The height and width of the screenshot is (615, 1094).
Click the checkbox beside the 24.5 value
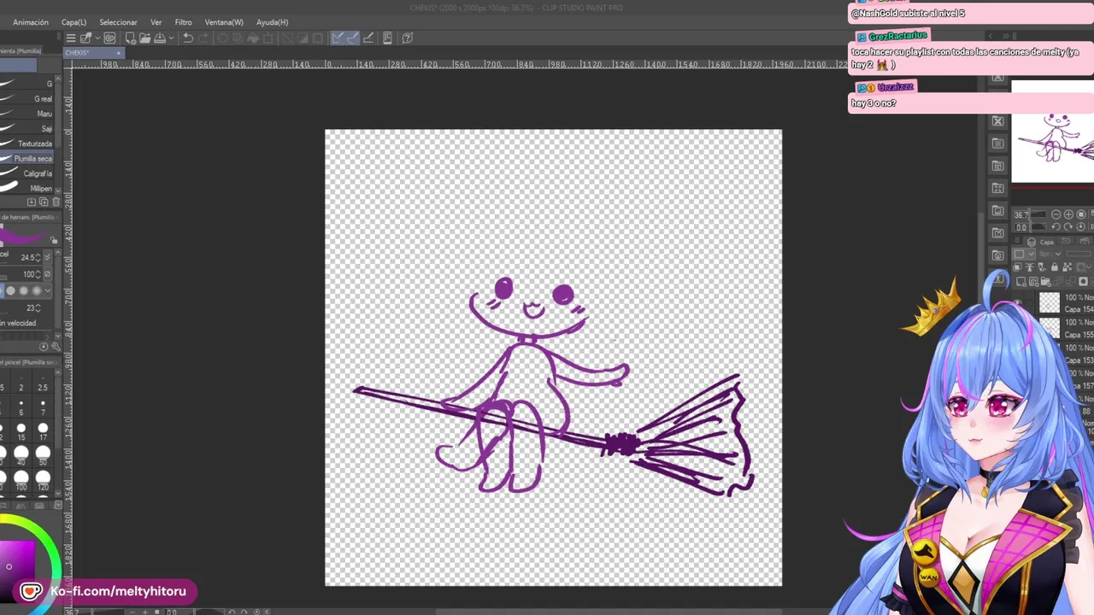pos(47,257)
